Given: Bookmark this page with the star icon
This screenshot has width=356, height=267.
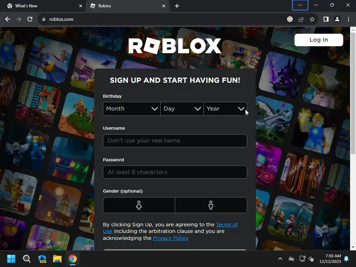Looking at the screenshot, I should pyautogui.click(x=312, y=19).
